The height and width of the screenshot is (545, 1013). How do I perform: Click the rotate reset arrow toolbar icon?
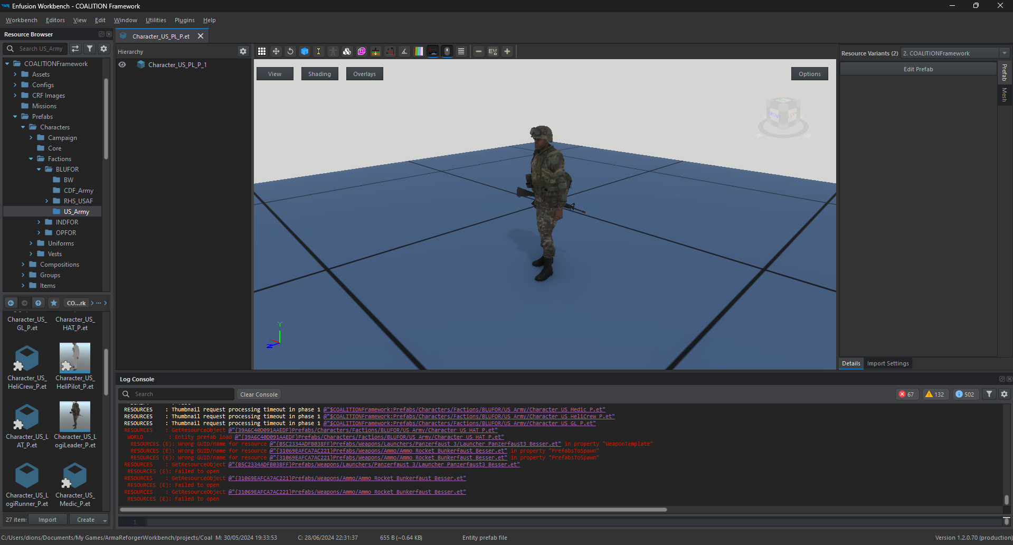(290, 51)
